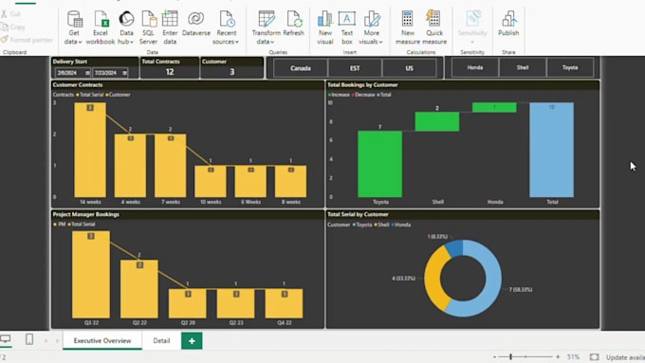The image size is (645, 363).
Task: Click the Increase legend entry
Action: [339, 95]
